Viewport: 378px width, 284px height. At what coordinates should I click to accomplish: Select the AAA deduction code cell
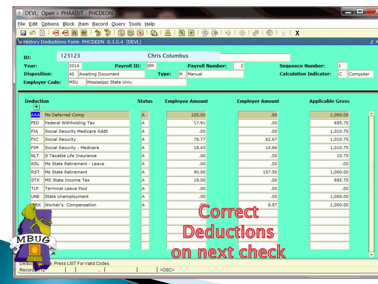(x=37, y=115)
